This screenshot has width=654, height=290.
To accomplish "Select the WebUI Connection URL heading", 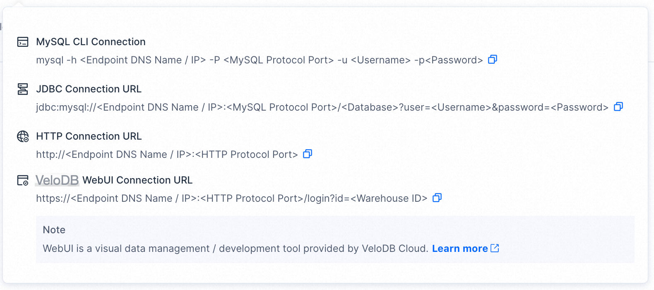I will (137, 180).
